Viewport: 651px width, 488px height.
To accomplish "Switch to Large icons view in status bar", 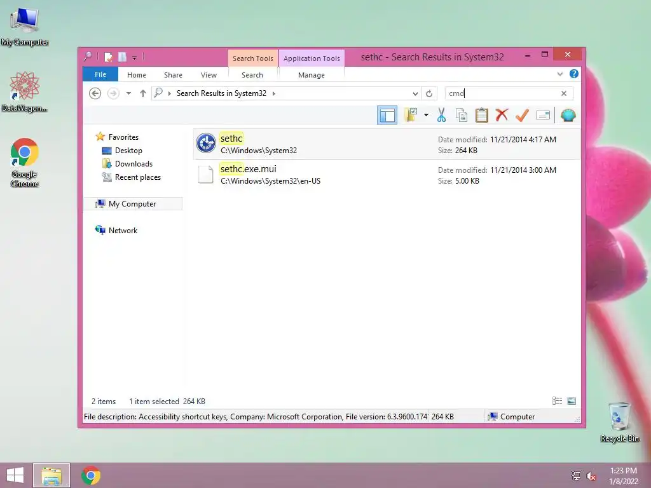I will click(x=572, y=401).
